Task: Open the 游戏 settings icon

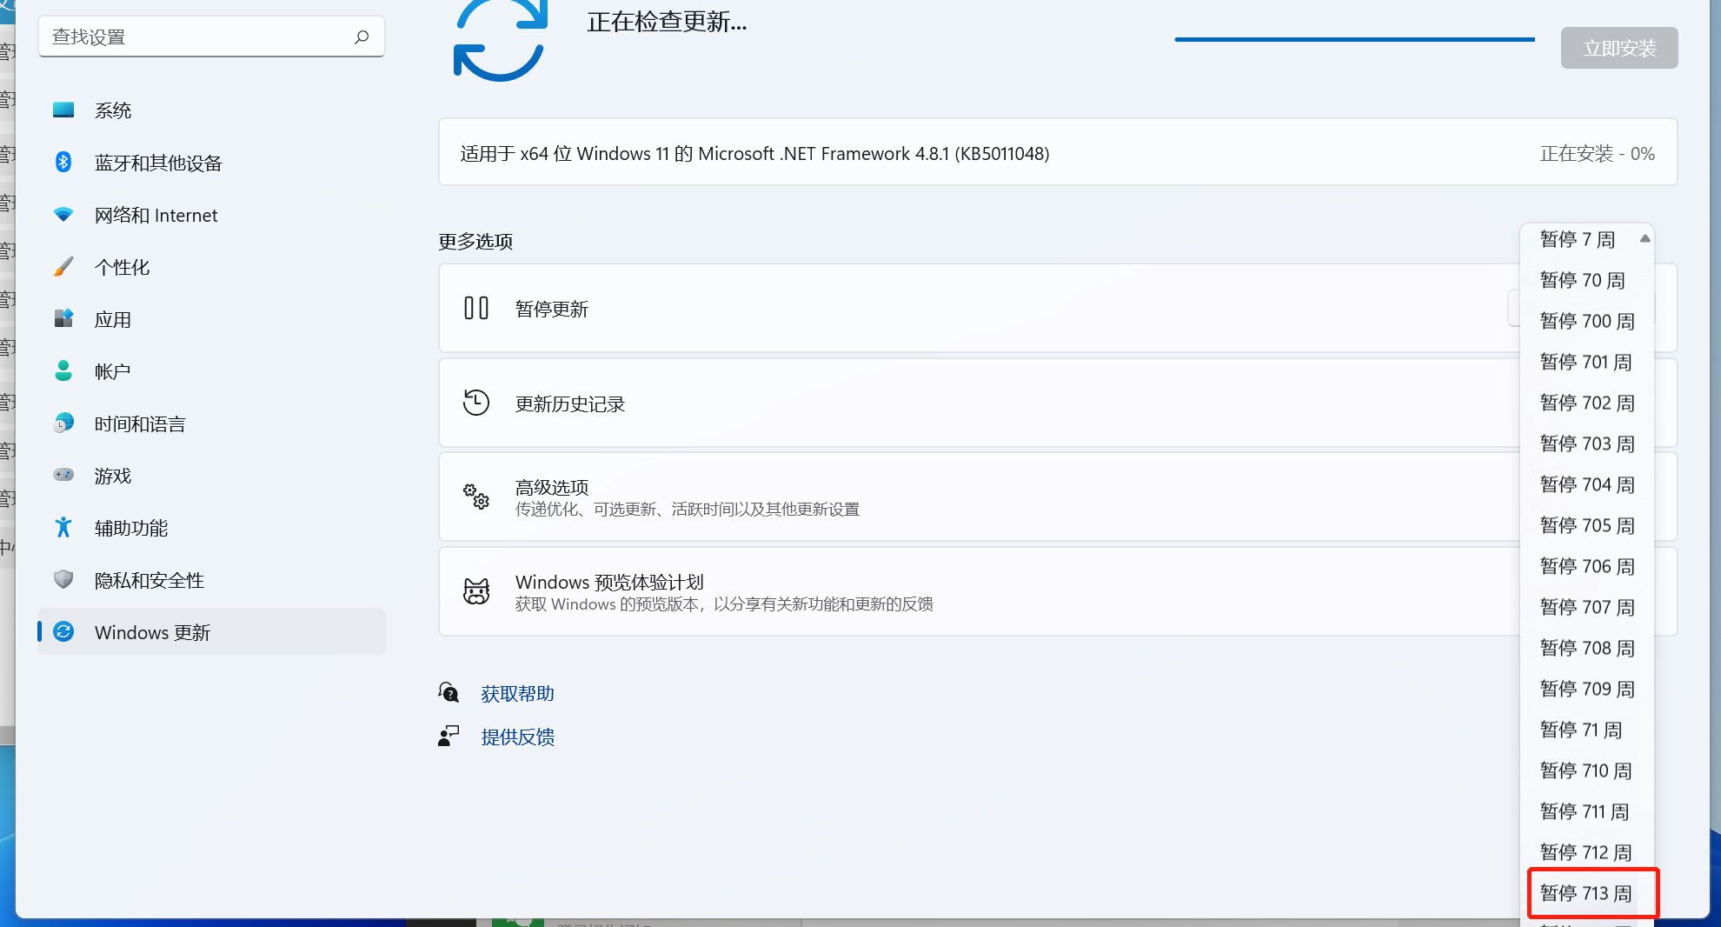Action: tap(63, 475)
